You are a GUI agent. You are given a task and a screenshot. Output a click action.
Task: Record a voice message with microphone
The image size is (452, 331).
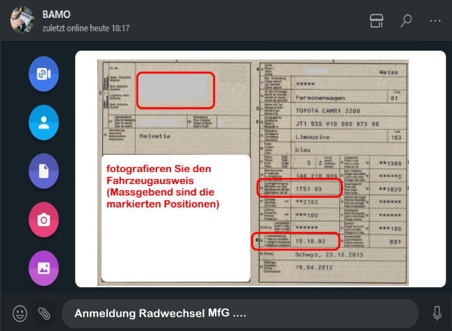coord(437,313)
